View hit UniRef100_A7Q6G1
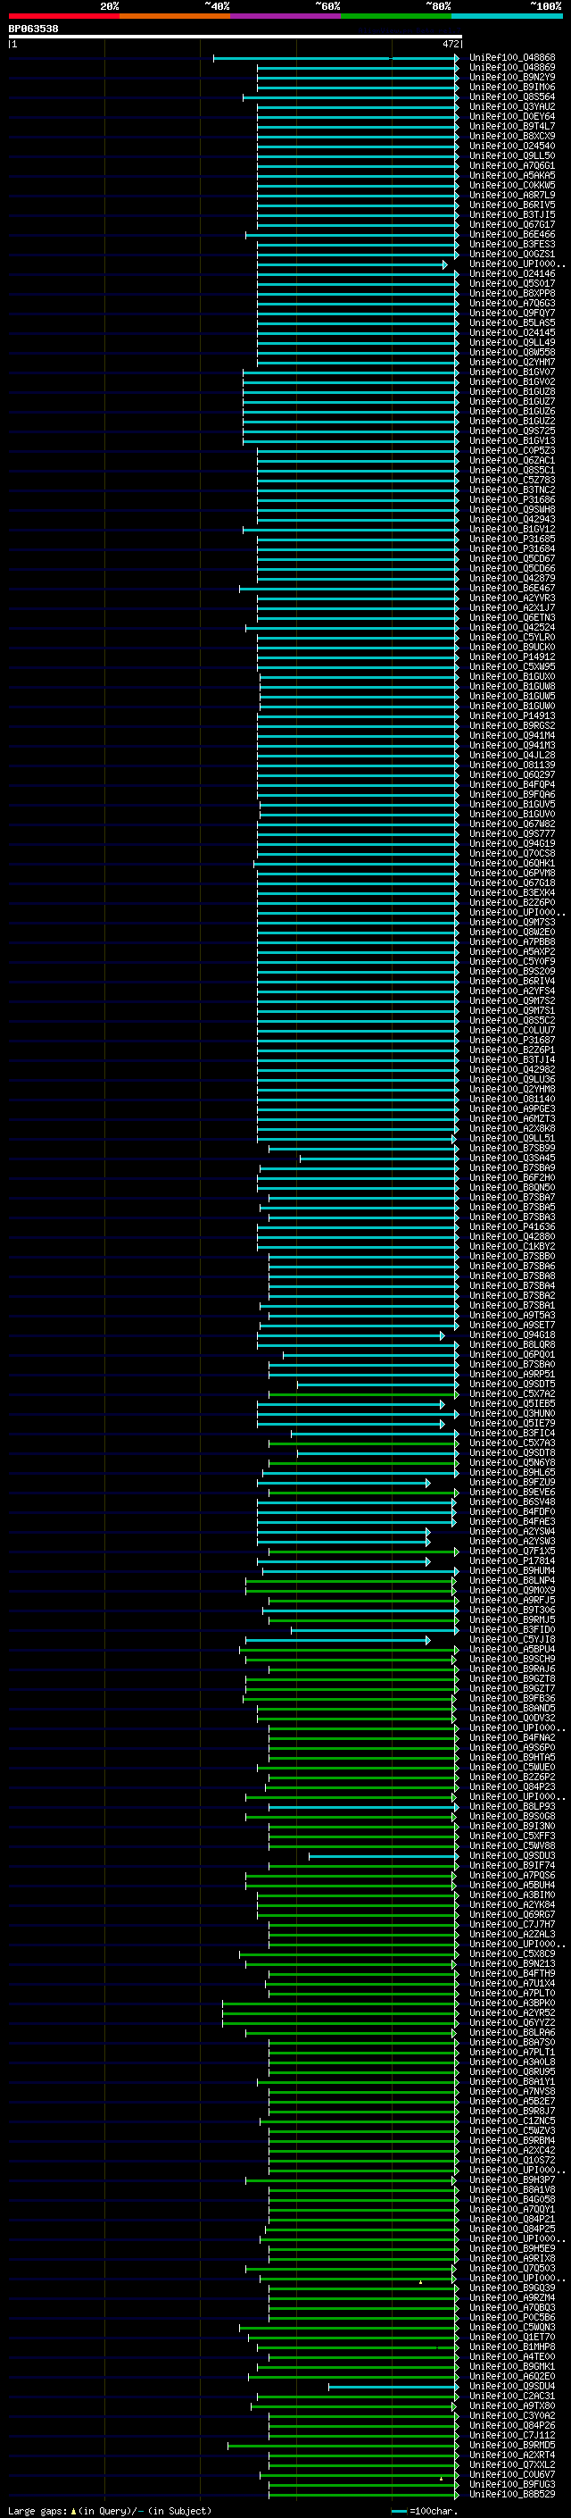The width and height of the screenshot is (571, 2518). [511, 165]
